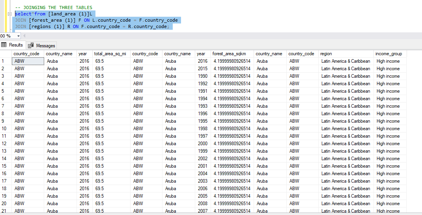Select the income_group column header
This screenshot has width=422, height=215.
(x=390, y=54)
